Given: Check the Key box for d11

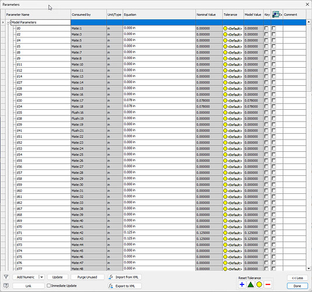Looking at the screenshot, I should click(x=266, y=64).
